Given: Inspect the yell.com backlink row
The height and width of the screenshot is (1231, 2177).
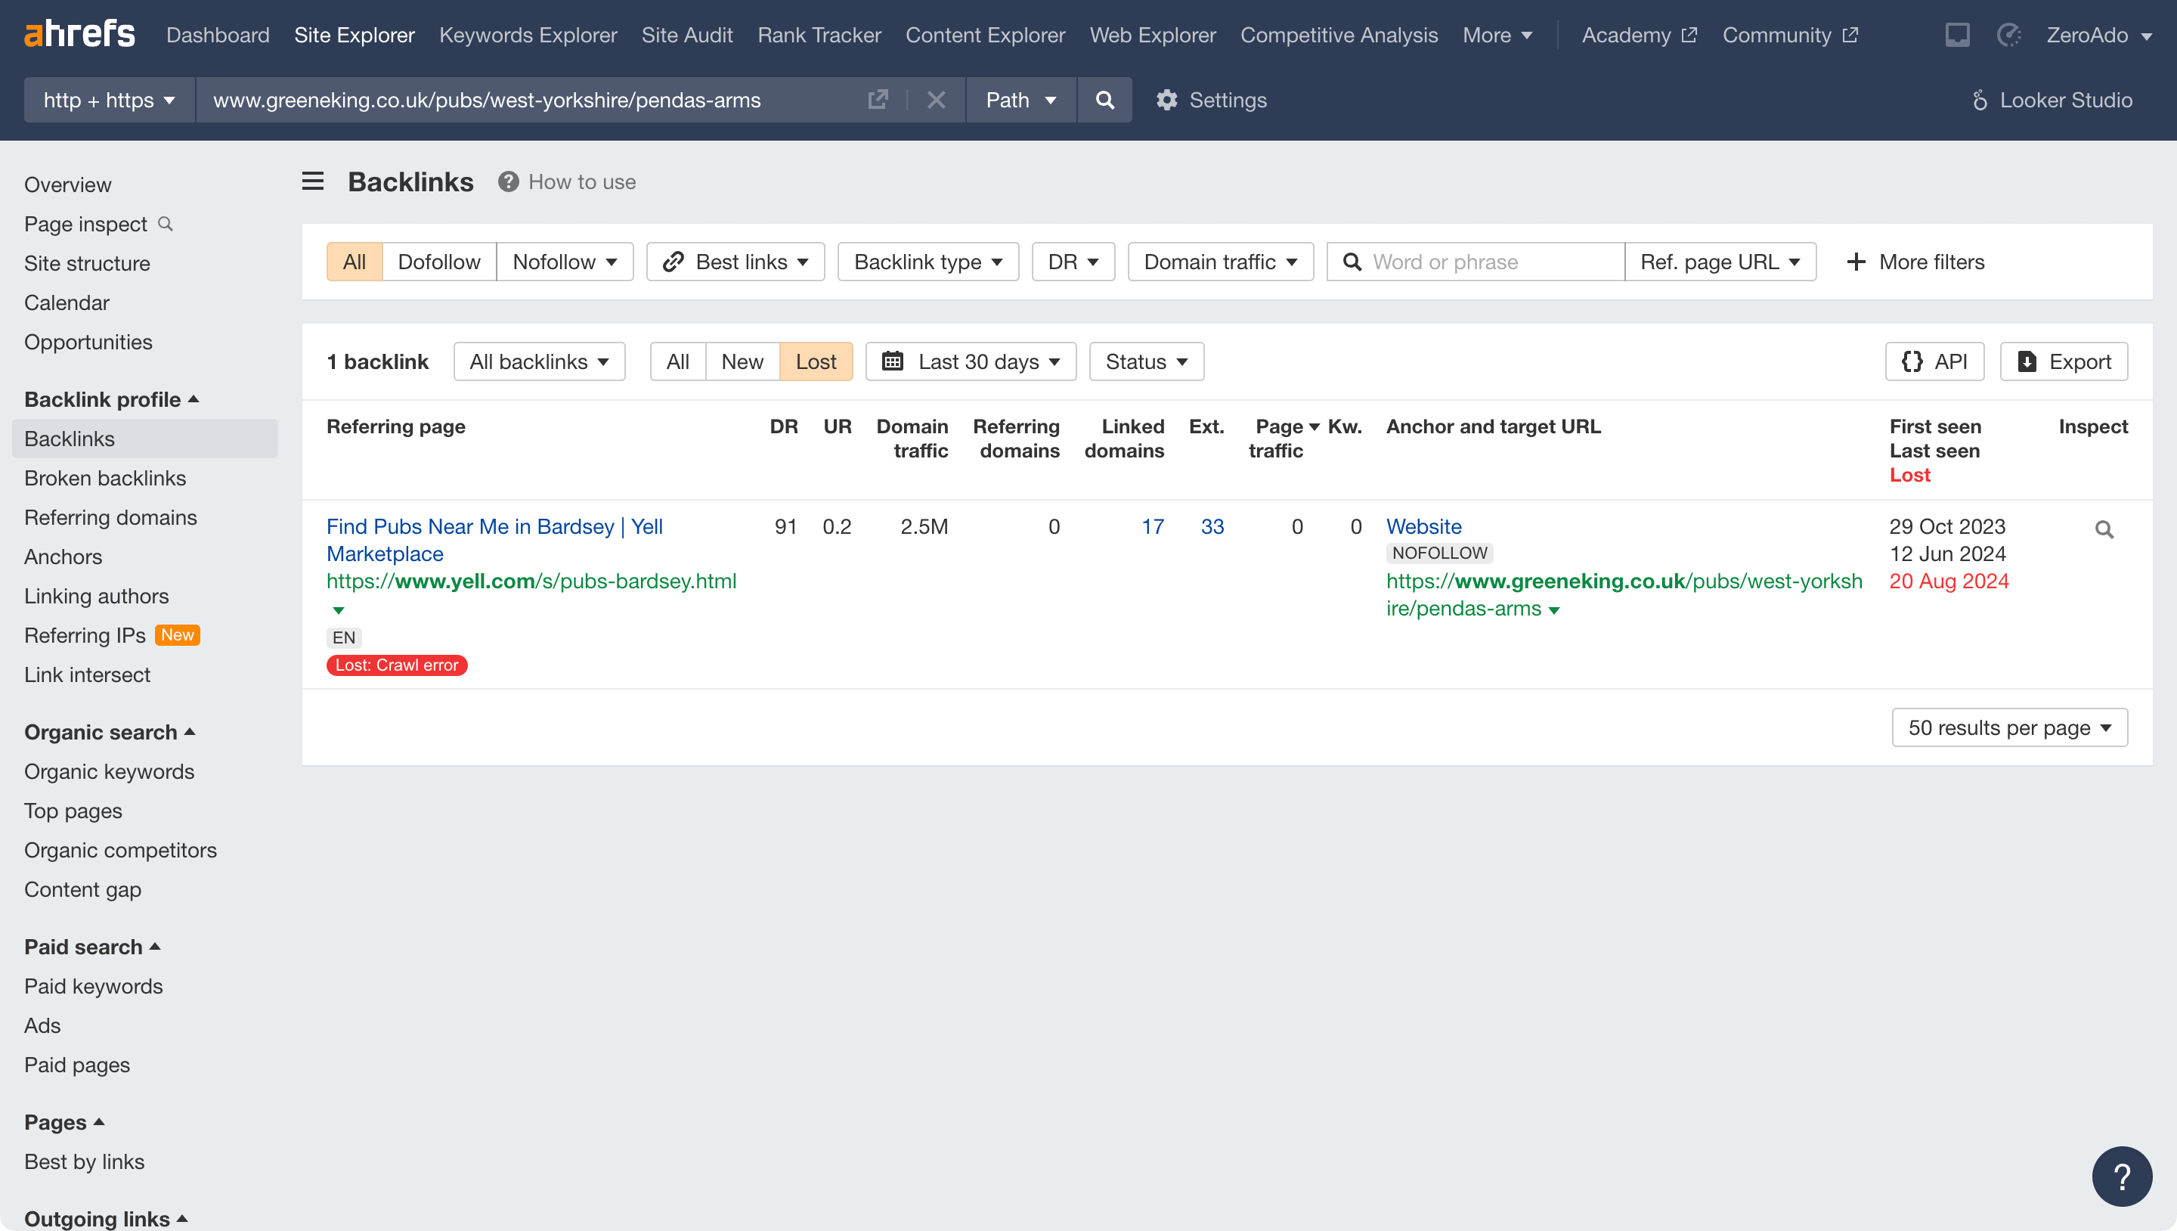Looking at the screenshot, I should click(2104, 529).
